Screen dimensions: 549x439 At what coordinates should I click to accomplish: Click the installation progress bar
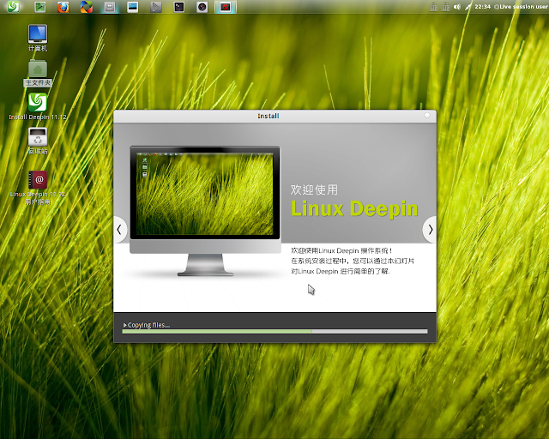(x=274, y=331)
